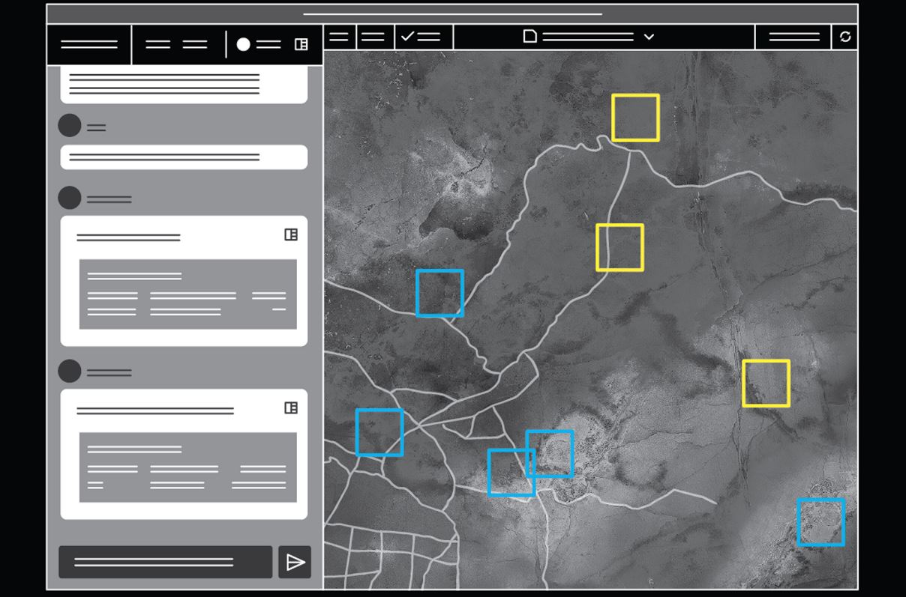Toggle the checkmark button in the map toolbar
Viewport: 906px width, 597px height.
(424, 37)
